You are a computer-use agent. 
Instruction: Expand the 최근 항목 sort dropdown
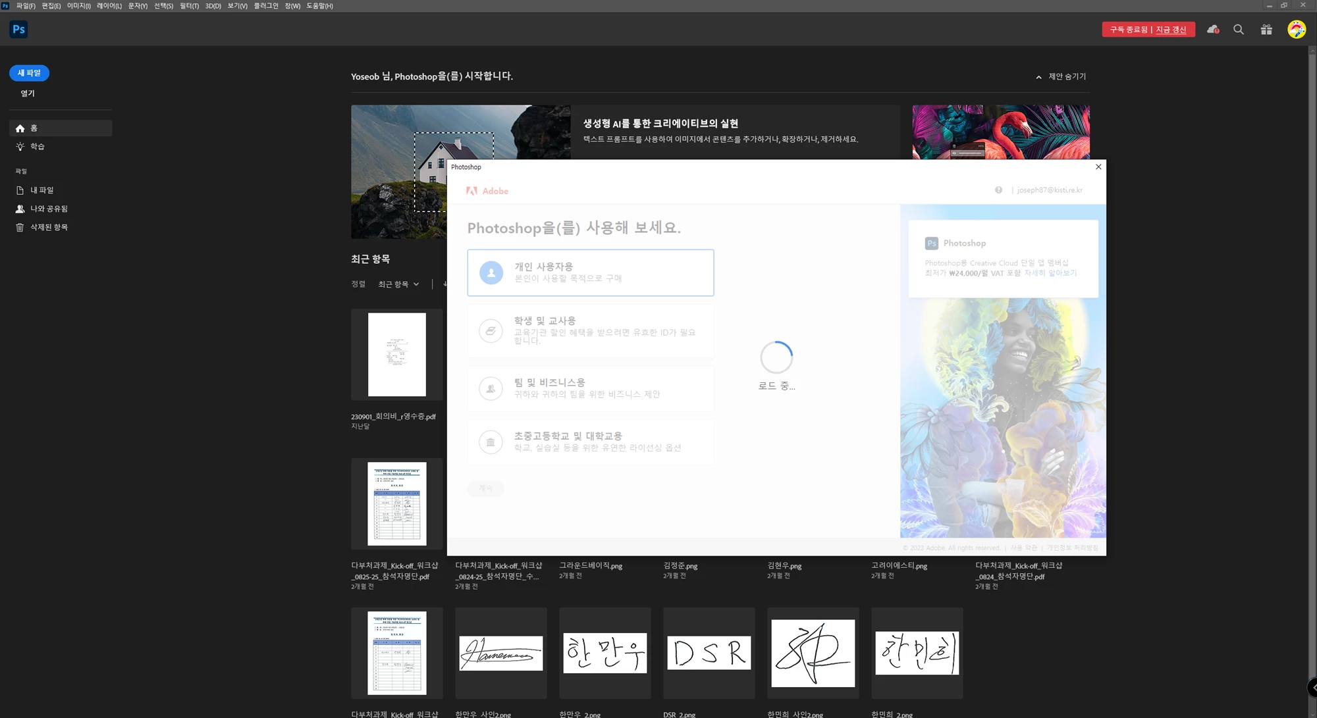(x=398, y=284)
